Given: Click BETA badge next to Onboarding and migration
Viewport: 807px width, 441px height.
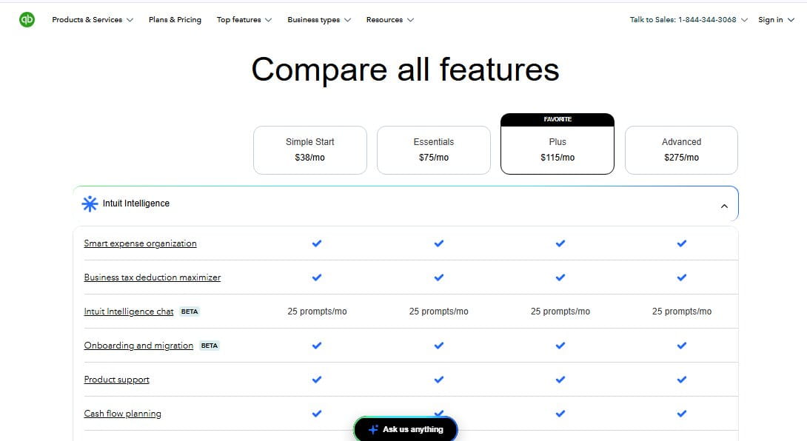Looking at the screenshot, I should click(209, 346).
